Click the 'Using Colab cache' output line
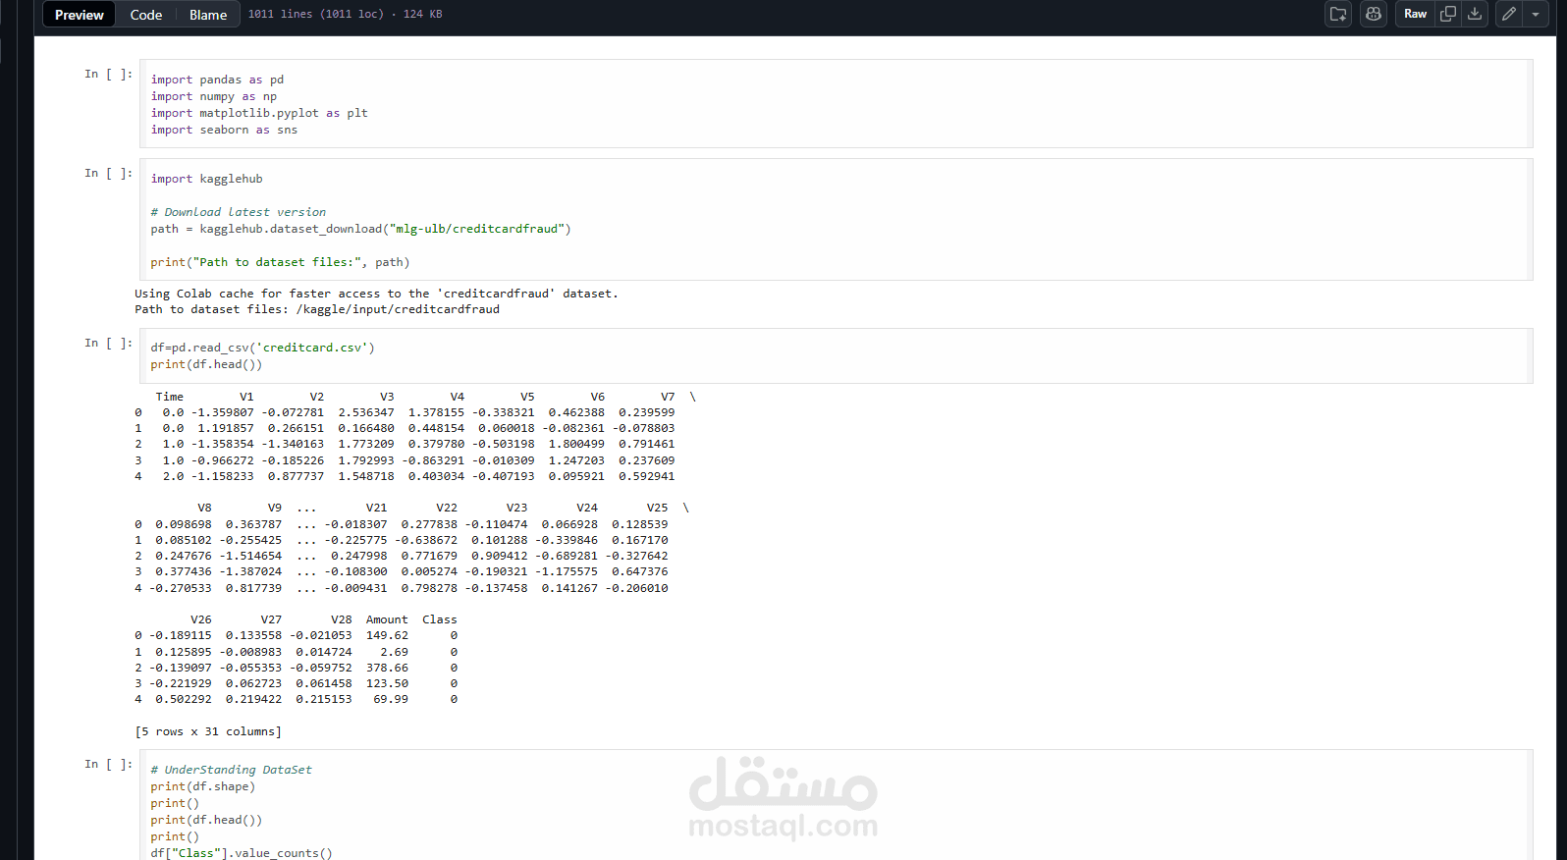Image resolution: width=1567 pixels, height=860 pixels. (376, 294)
